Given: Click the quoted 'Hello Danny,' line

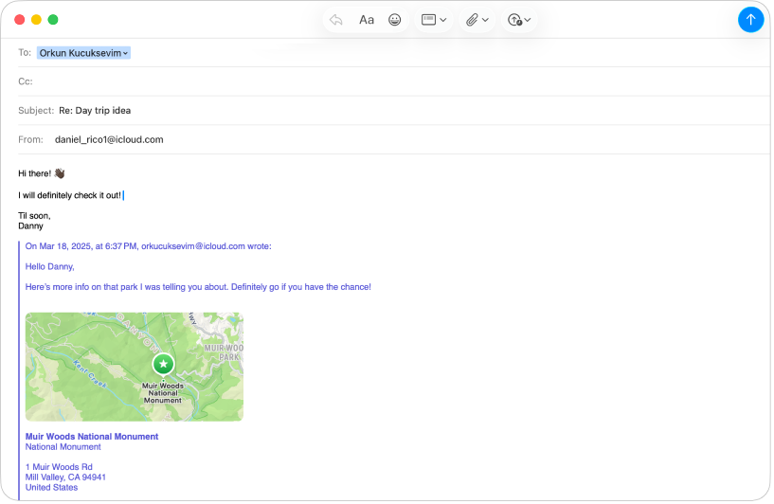Looking at the screenshot, I should click(50, 267).
